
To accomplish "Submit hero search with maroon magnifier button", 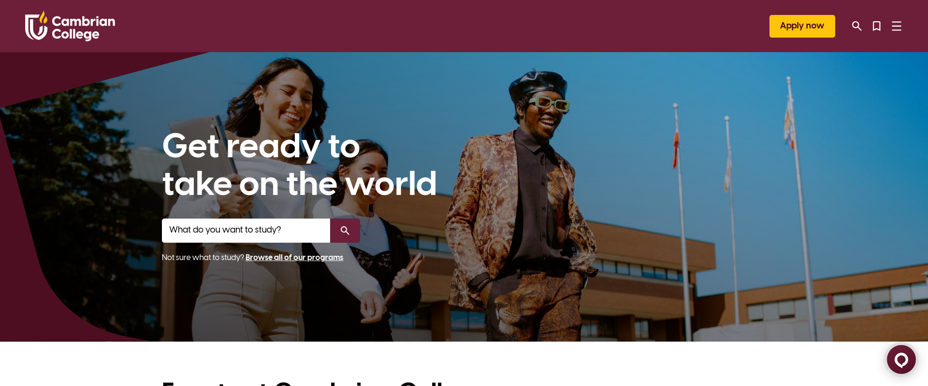I will click(345, 231).
